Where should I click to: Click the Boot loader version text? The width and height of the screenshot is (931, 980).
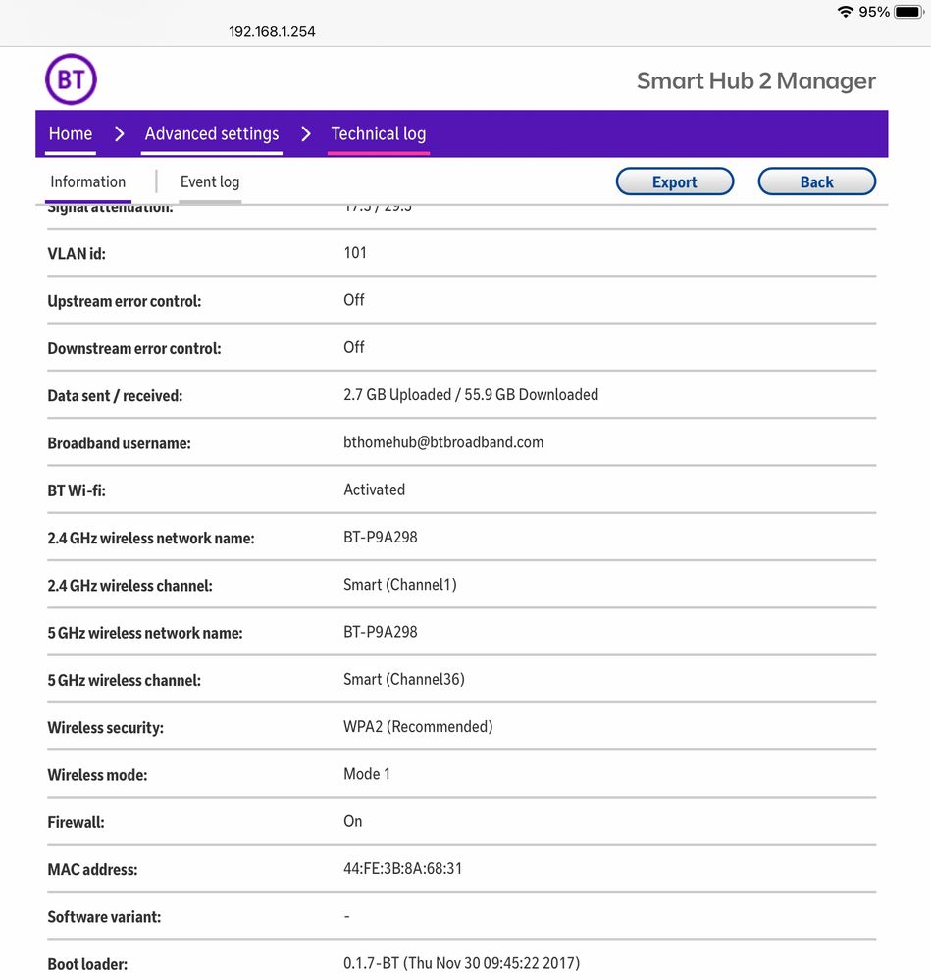point(461,963)
